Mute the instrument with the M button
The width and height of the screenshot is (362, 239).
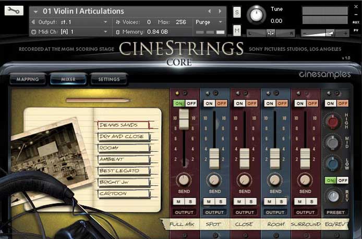coord(237,30)
